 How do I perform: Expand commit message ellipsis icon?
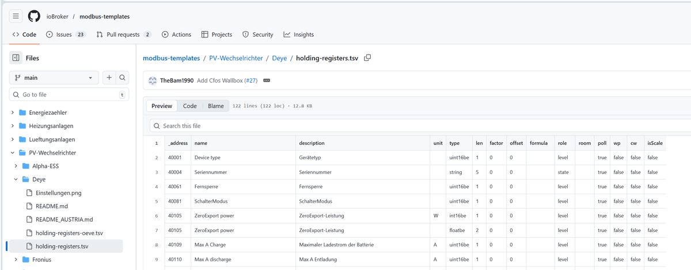point(267,80)
